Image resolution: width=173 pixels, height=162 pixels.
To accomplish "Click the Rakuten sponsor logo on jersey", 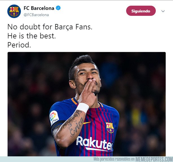I will point(95,144).
